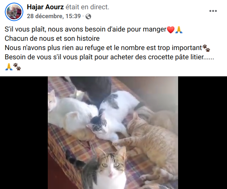Screen dimensions: 227x189
Task: Click the praying hands emoji on the last line
Action: point(9,67)
